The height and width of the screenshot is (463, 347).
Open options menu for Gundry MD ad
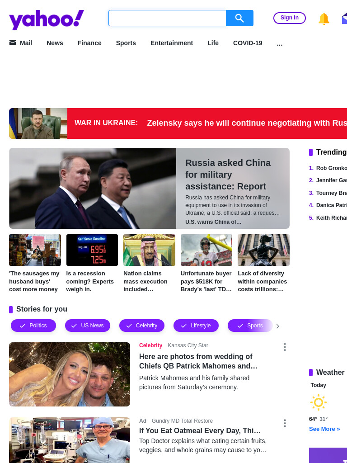click(285, 423)
